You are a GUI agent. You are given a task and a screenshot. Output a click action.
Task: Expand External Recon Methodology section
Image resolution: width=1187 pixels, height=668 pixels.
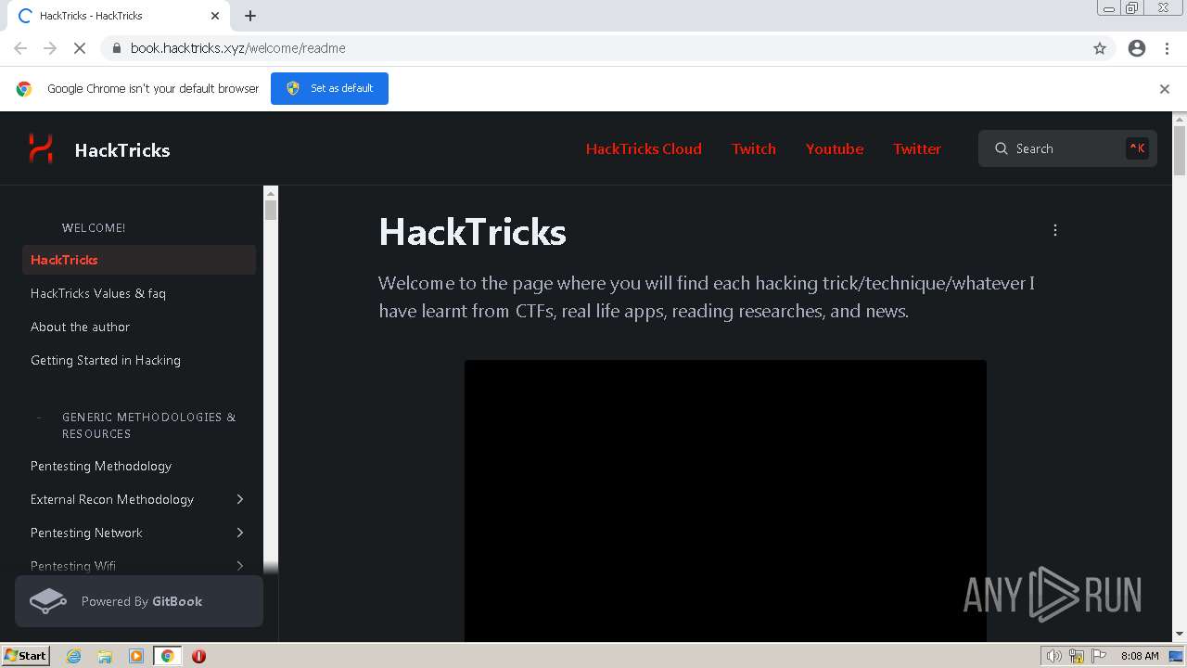tap(240, 499)
